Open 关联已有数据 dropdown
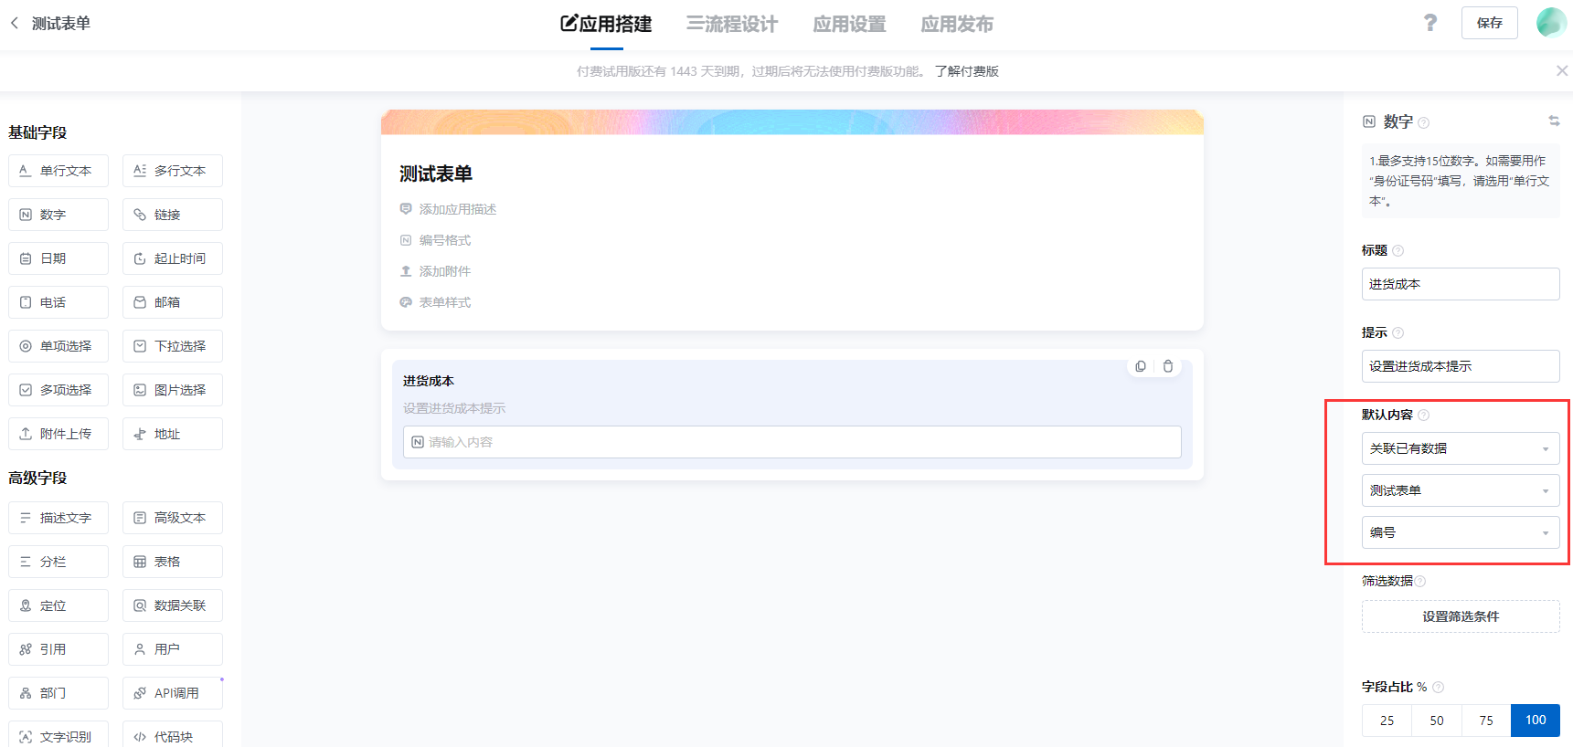 pos(1461,448)
